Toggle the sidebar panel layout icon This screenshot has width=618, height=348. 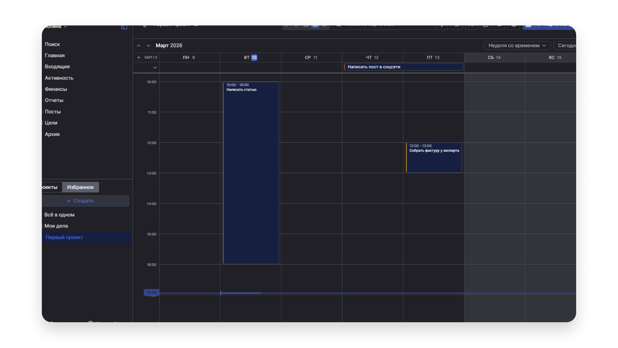tap(124, 27)
